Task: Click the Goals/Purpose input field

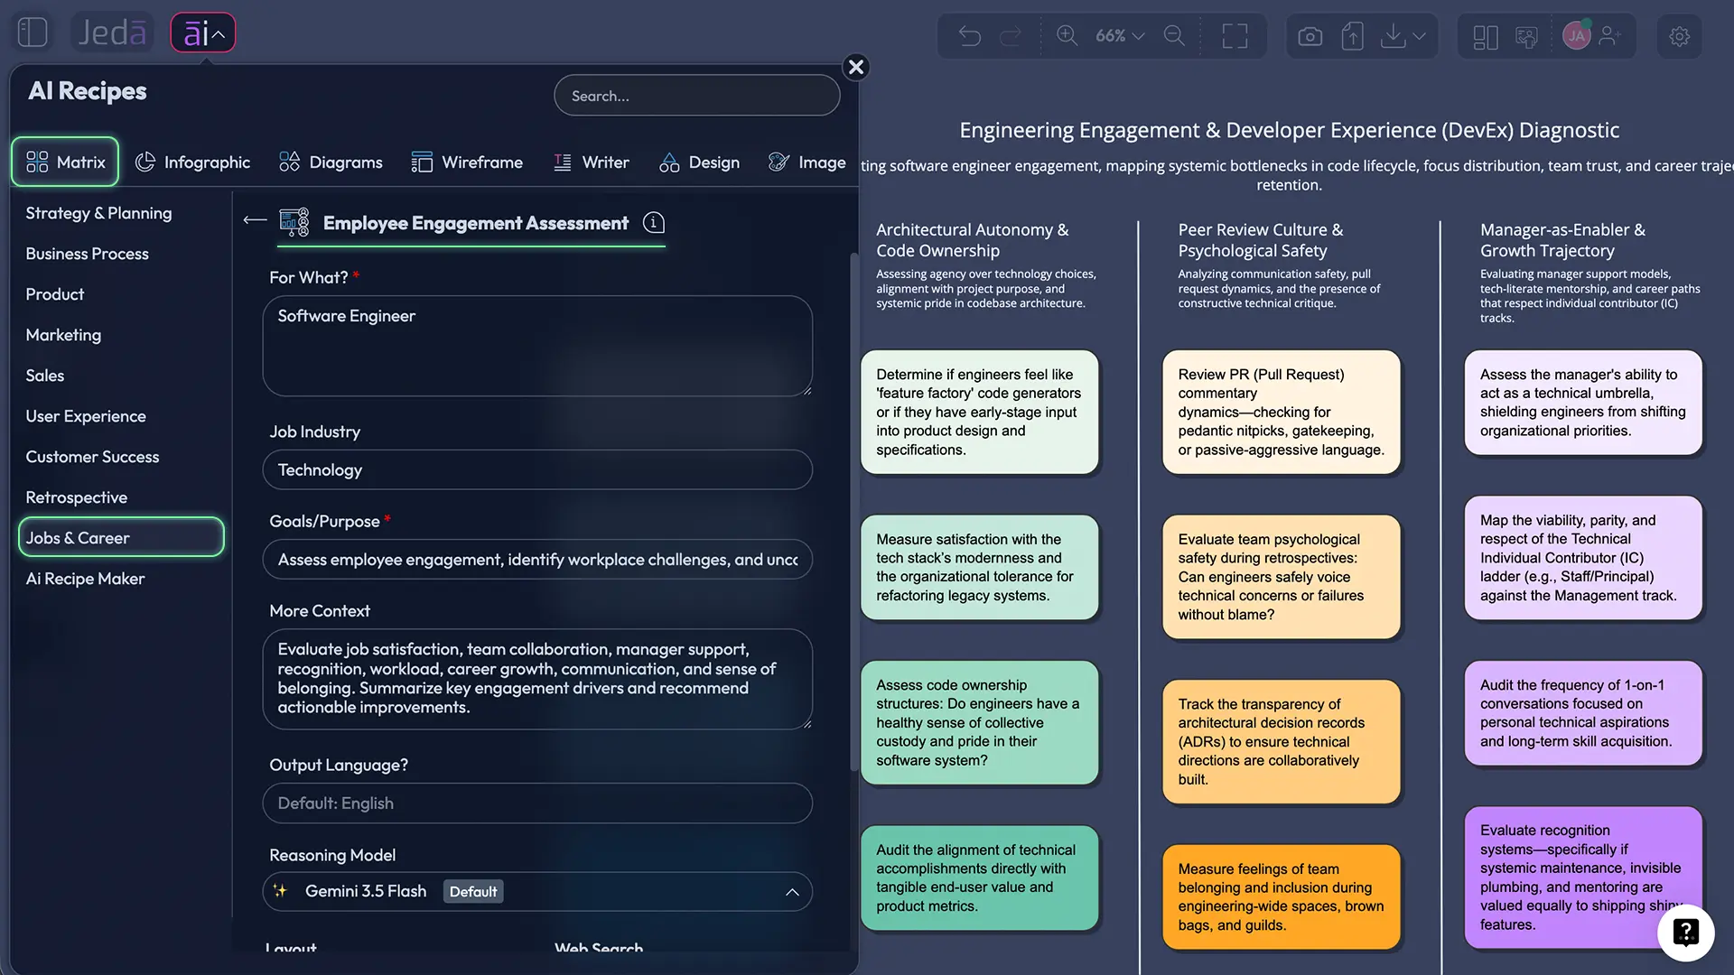Action: [x=537, y=560]
